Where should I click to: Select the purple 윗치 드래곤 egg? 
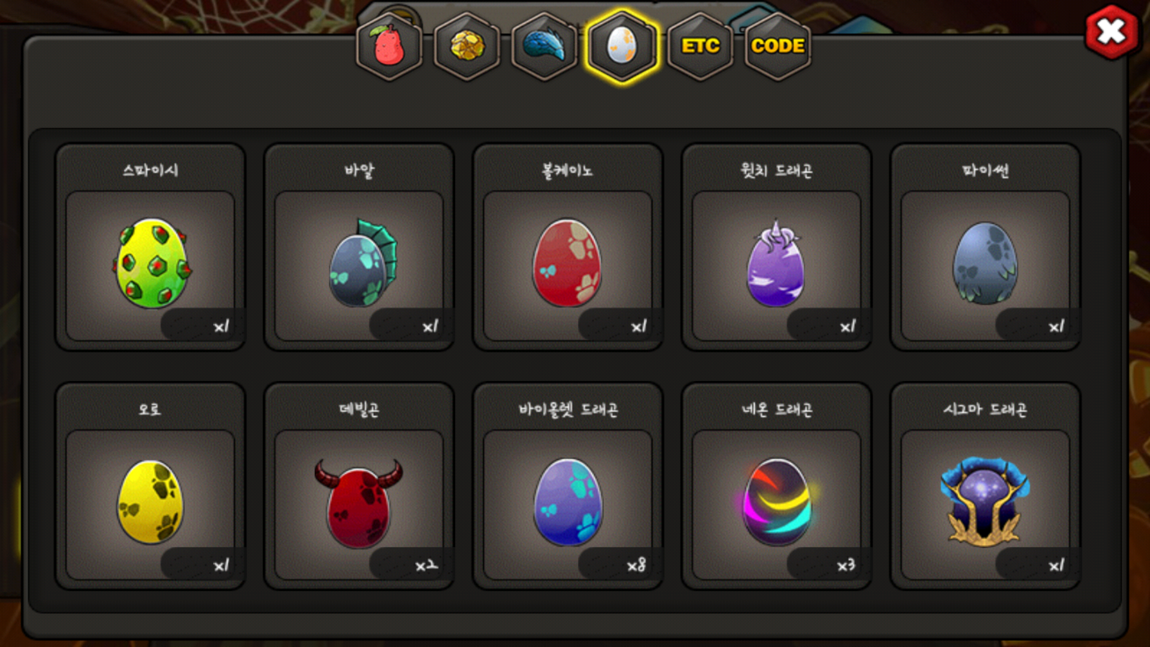(776, 264)
